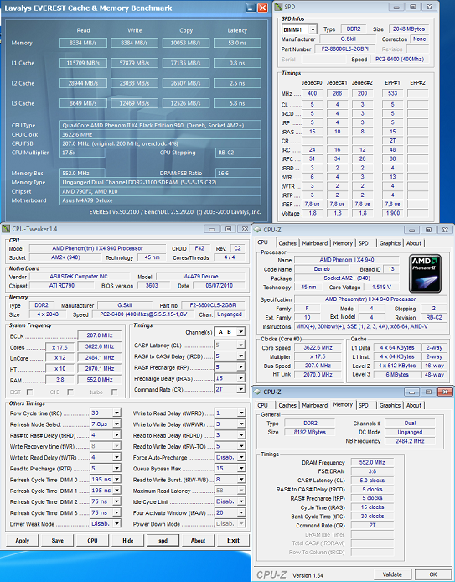Viewport: 455px width, 582px height.
Task: Click the BIOS version 3603 field
Action: tap(152, 286)
